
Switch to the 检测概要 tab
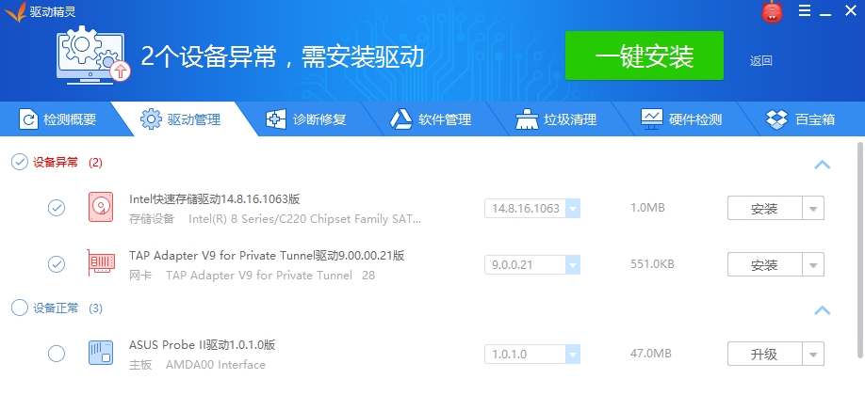pyautogui.click(x=57, y=119)
